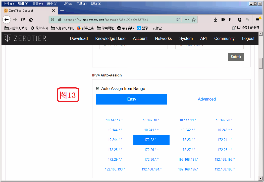Open the browser home page

pyautogui.click(x=31, y=20)
